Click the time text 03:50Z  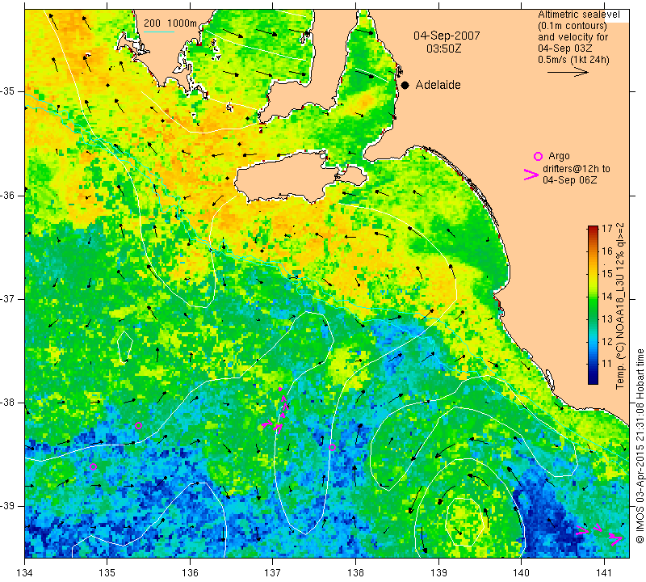click(x=443, y=48)
